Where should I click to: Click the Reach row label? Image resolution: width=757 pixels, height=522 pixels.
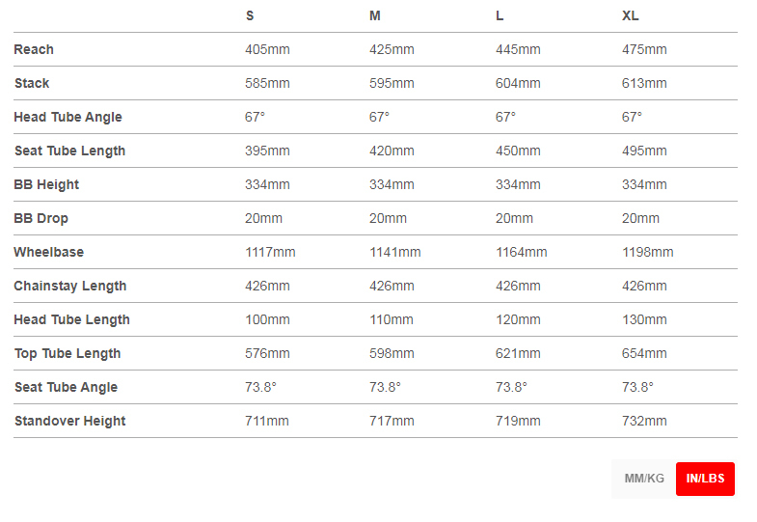tap(34, 49)
